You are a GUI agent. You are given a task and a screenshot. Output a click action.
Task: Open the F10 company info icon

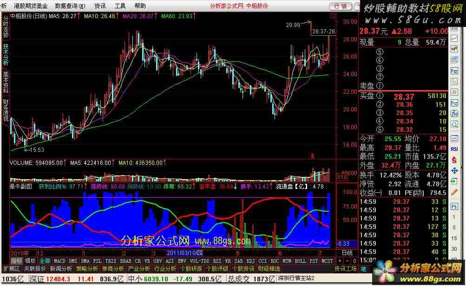click(454, 71)
